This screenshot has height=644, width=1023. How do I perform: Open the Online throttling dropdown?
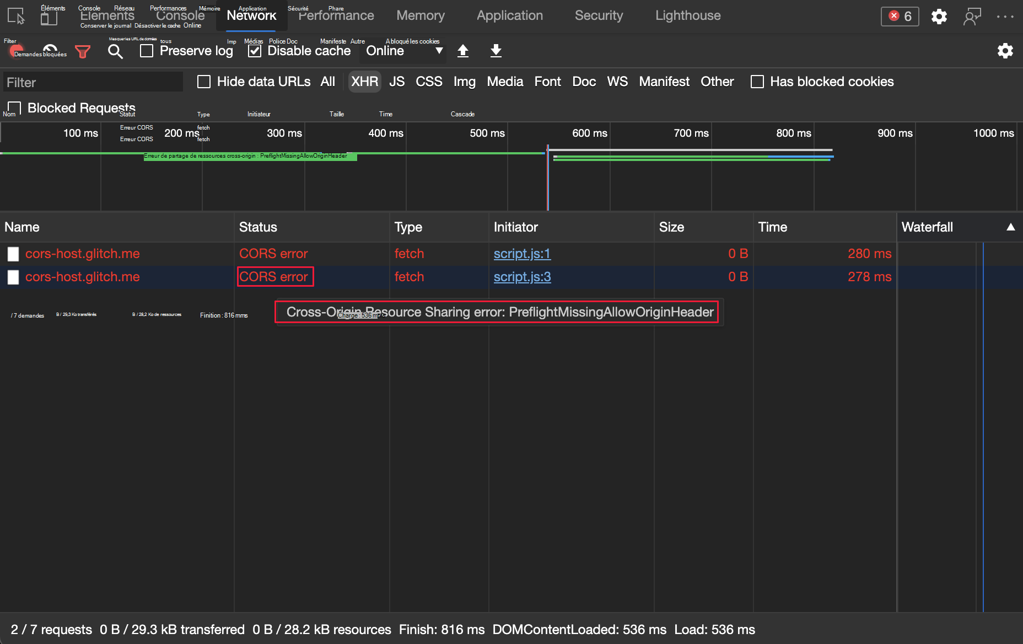pos(405,51)
